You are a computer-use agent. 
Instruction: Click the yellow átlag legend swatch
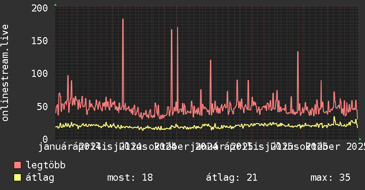click(17, 177)
